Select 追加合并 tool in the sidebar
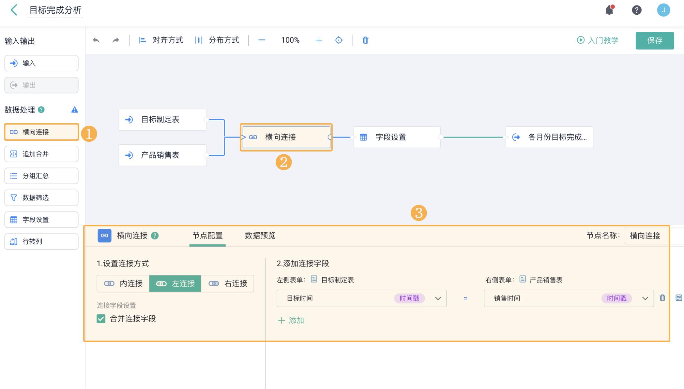The height and width of the screenshot is (389, 684). (x=41, y=154)
